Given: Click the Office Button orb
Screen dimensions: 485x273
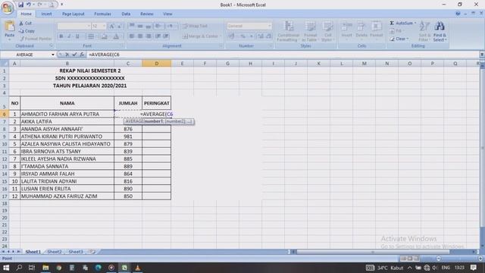Looking at the screenshot, I should (7, 8).
